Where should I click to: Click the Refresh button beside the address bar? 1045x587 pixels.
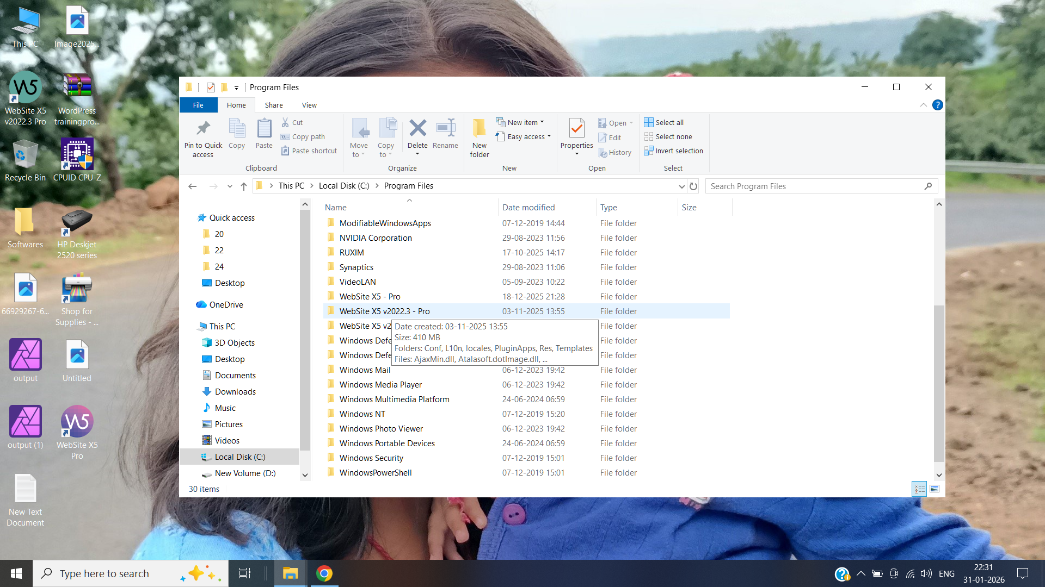693,186
